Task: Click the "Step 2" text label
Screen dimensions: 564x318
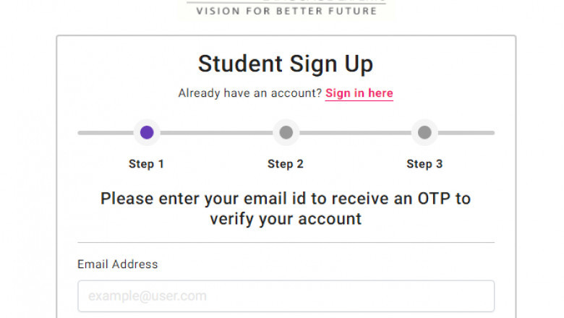Action: click(285, 164)
